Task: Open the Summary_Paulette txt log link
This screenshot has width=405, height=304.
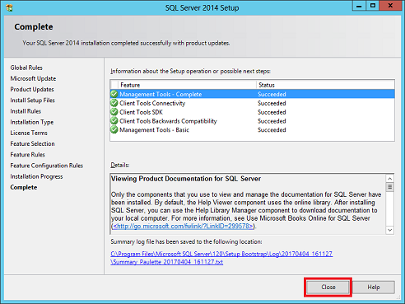Action: coord(167,262)
